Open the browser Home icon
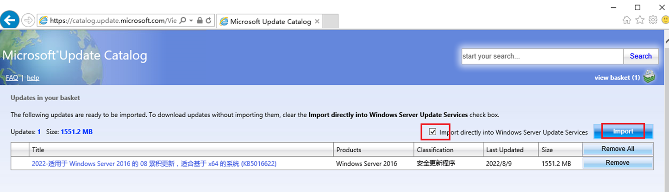The width and height of the screenshot is (669, 192). click(627, 20)
